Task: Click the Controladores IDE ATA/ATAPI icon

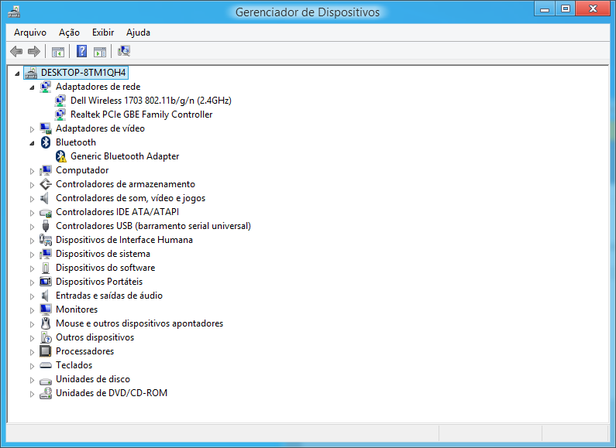Action: 46,212
